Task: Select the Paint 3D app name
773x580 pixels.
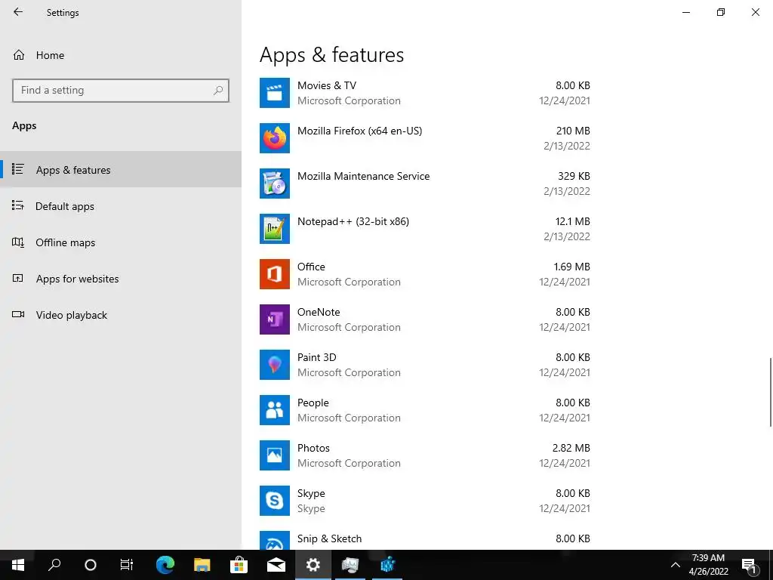Action: 316,357
